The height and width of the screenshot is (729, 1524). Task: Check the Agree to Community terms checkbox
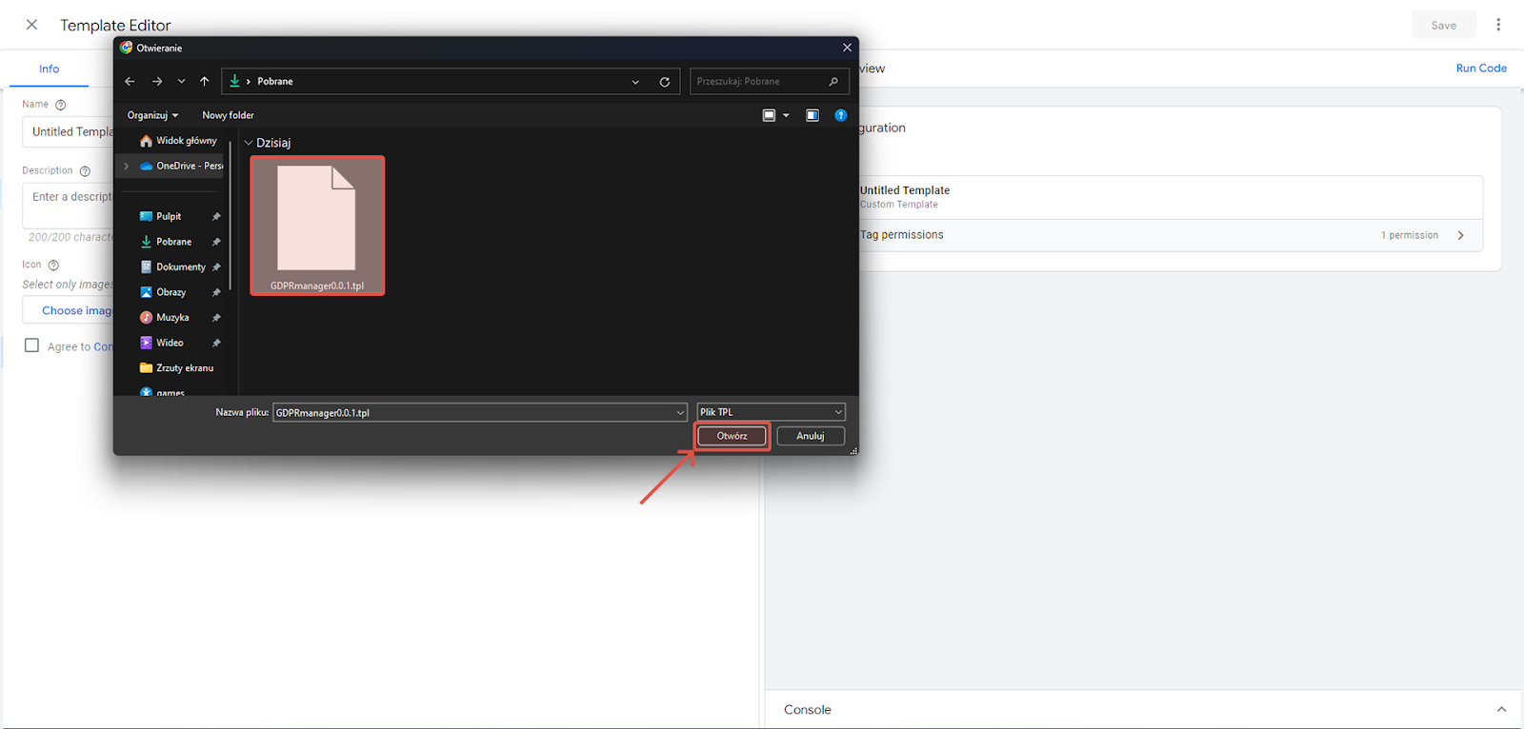(x=32, y=345)
